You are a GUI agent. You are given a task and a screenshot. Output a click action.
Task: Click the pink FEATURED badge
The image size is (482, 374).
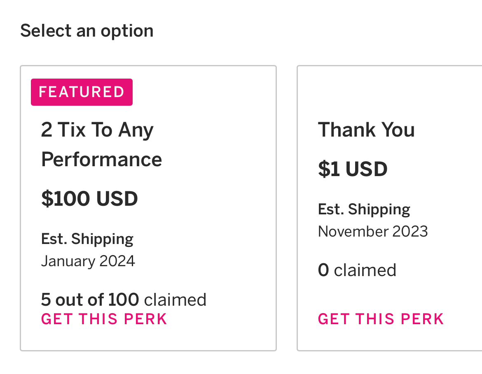pos(82,92)
